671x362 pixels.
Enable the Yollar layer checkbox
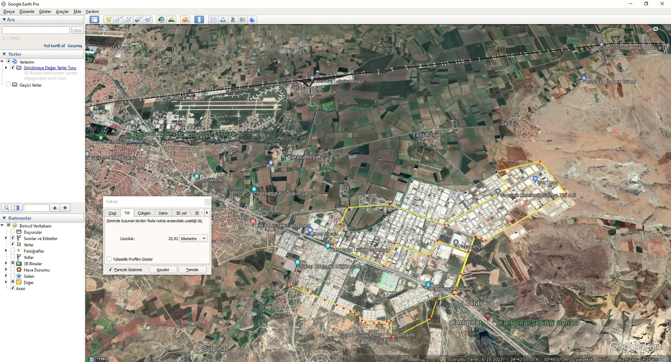pyautogui.click(x=13, y=257)
